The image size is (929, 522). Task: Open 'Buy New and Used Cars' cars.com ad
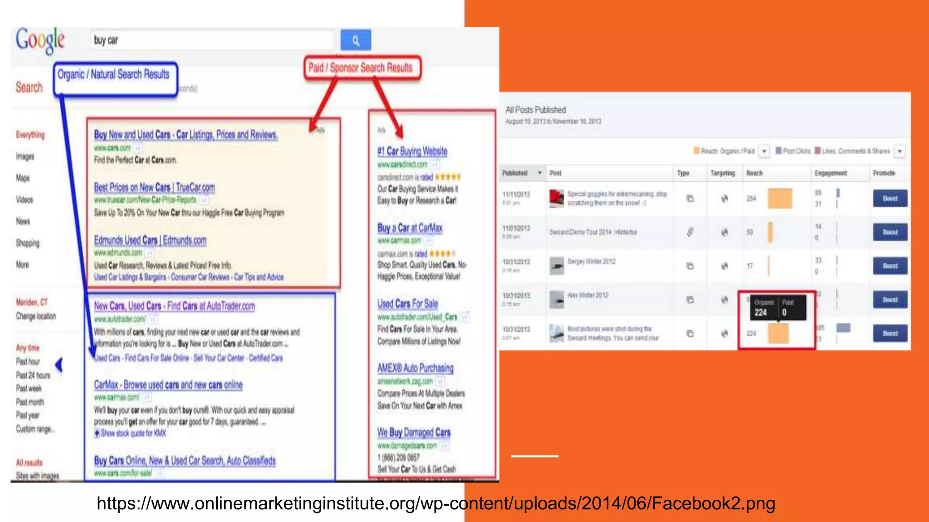coord(186,135)
